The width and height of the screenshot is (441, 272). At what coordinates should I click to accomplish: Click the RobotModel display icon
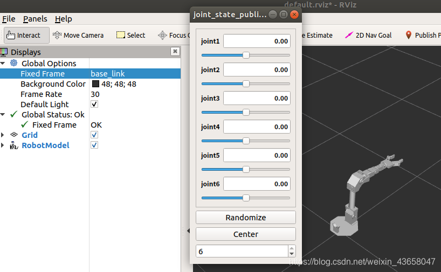click(x=14, y=145)
